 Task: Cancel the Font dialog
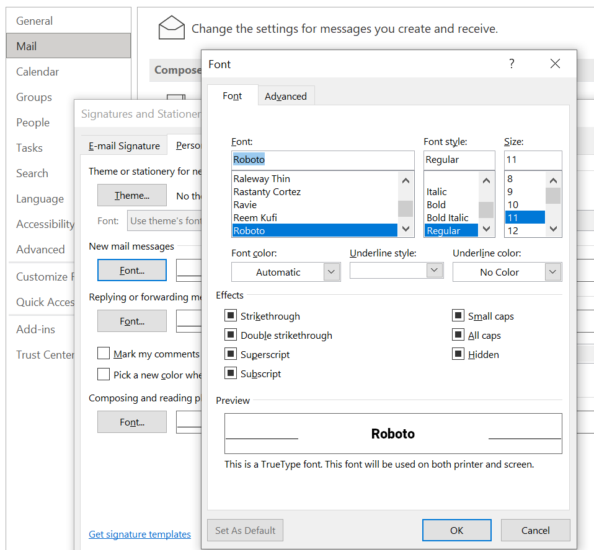point(535,530)
